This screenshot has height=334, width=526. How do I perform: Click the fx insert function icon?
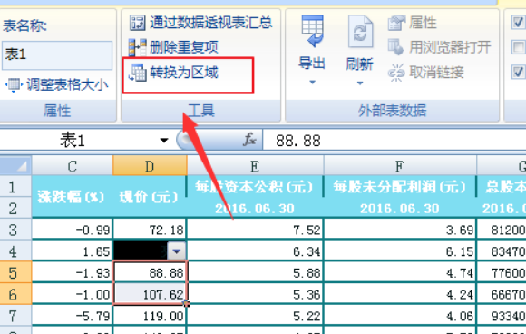tap(250, 140)
